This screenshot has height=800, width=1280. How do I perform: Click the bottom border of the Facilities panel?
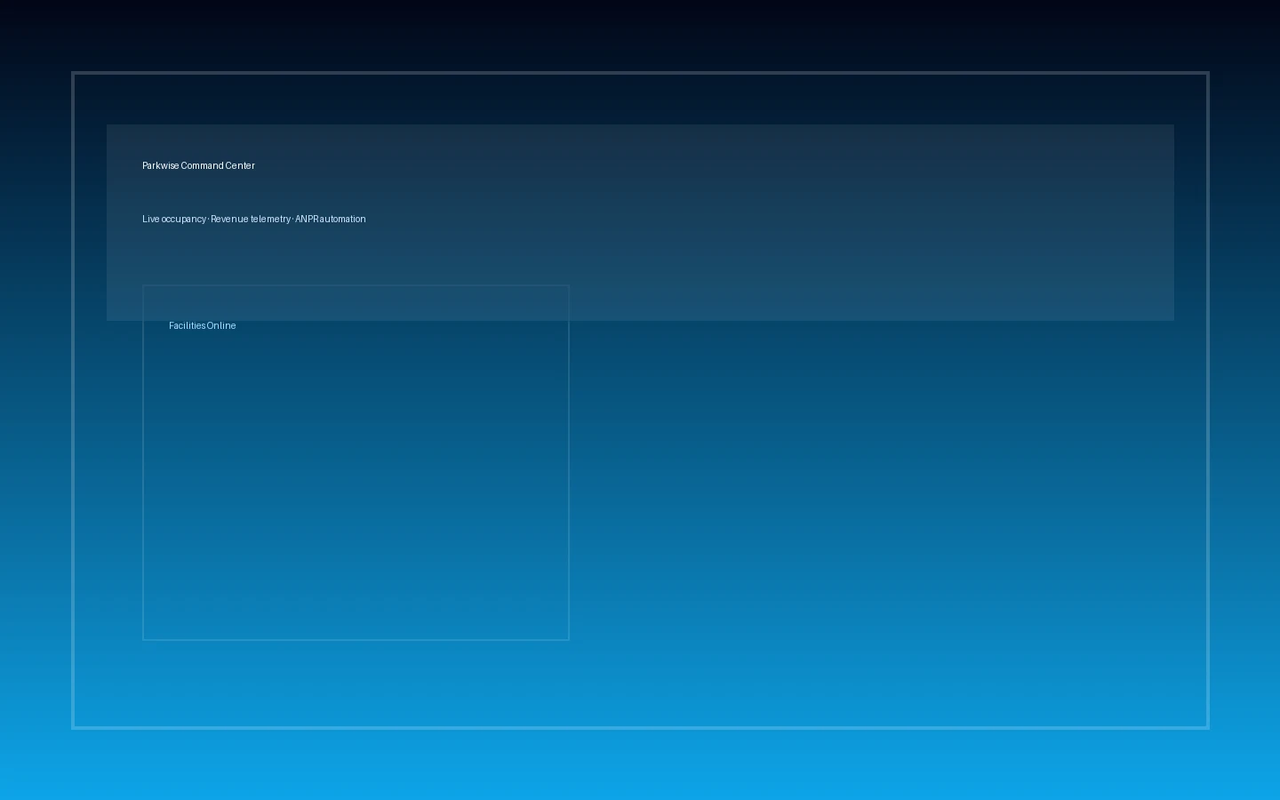[x=356, y=638]
